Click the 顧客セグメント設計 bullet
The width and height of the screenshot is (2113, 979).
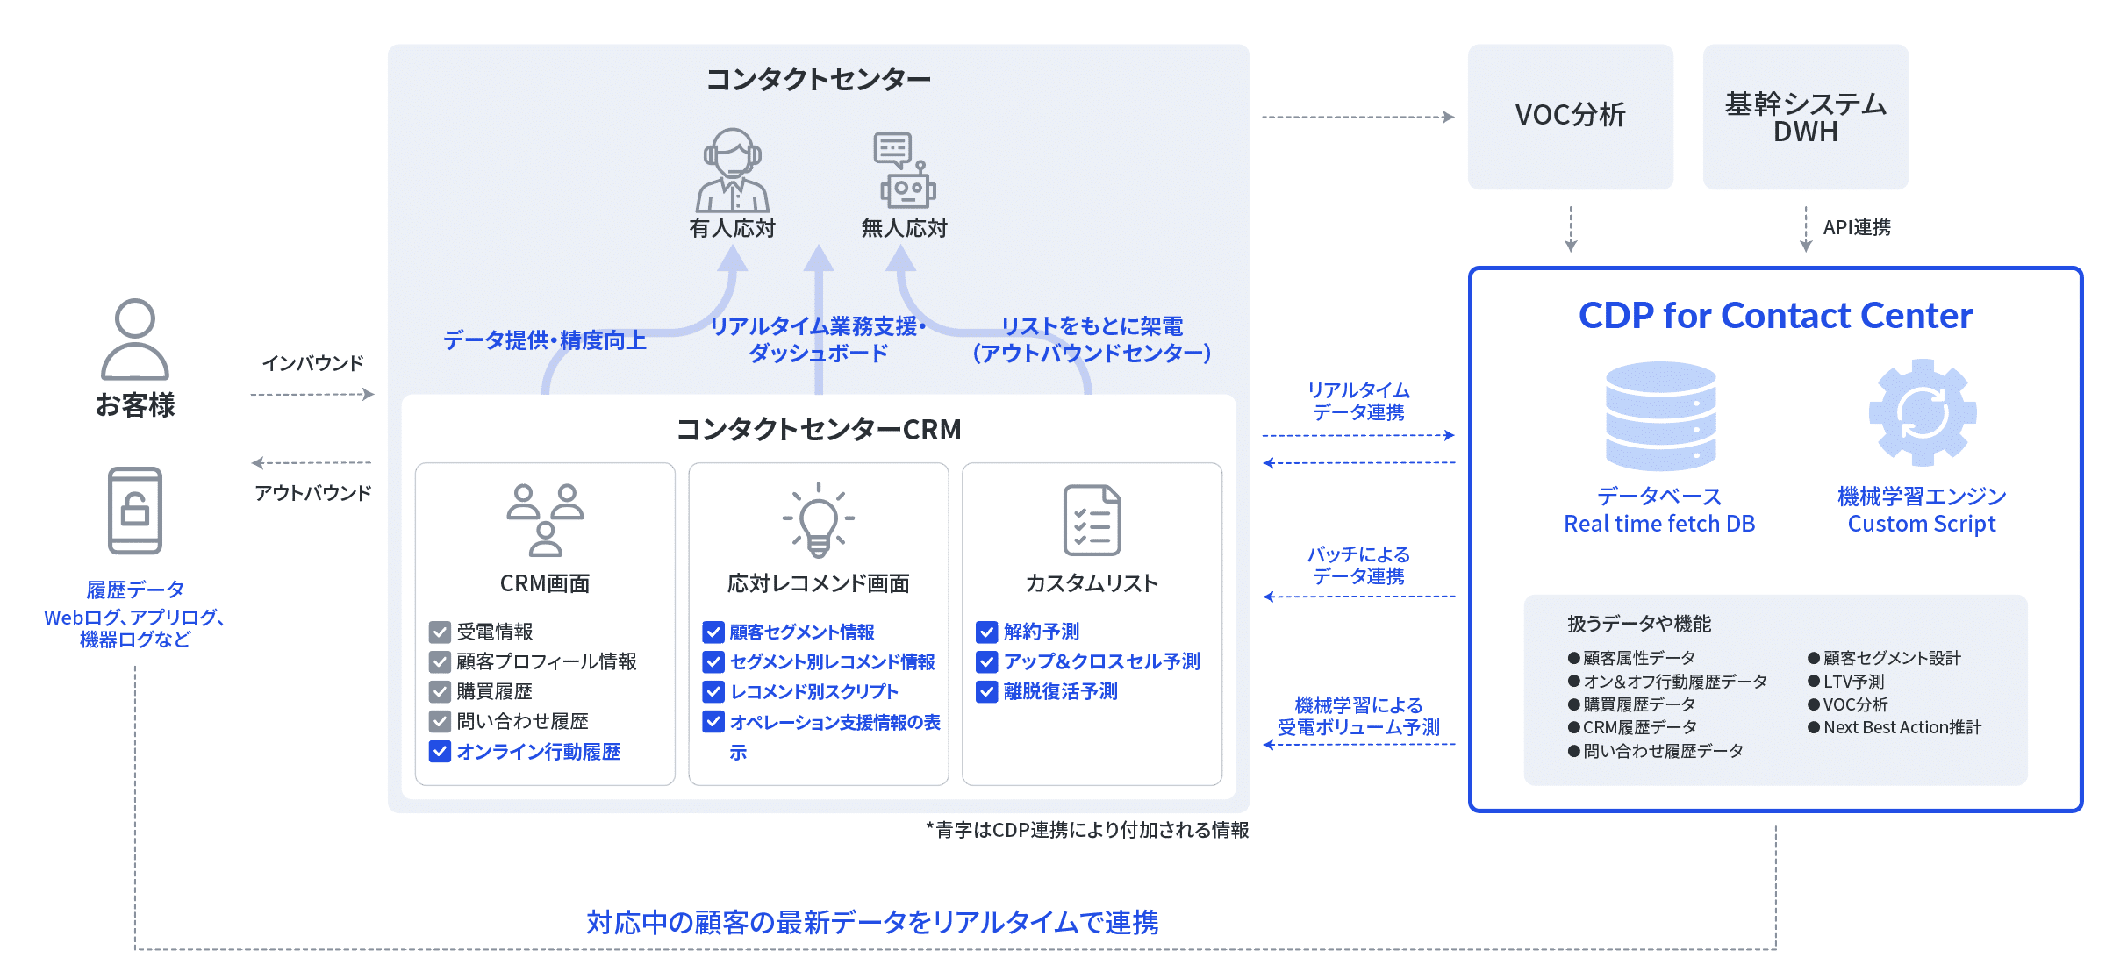1884,658
